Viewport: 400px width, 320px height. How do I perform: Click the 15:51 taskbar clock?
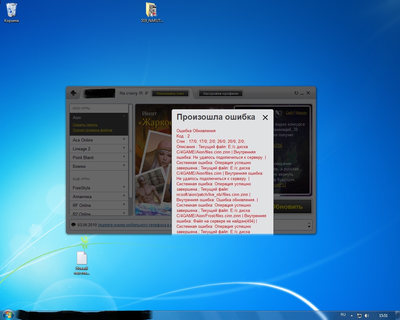(x=383, y=316)
